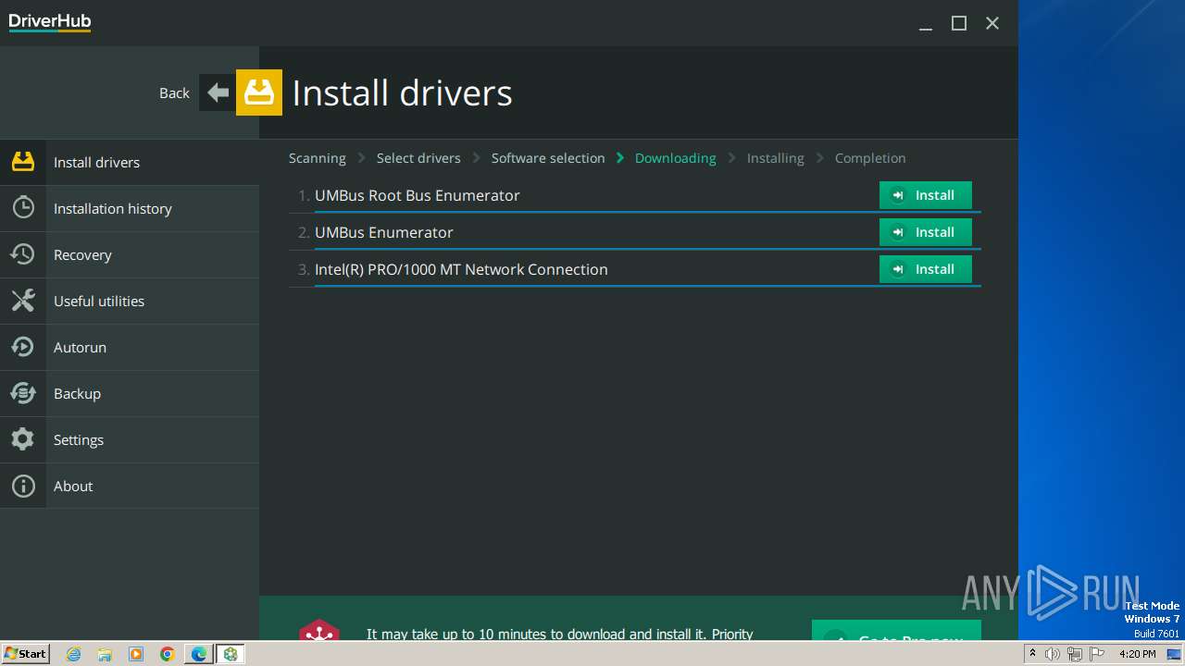Open Microsoft Edge from taskbar
The height and width of the screenshot is (666, 1185).
tap(199, 654)
